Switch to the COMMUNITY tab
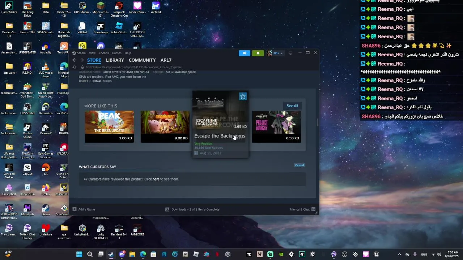 click(x=142, y=60)
